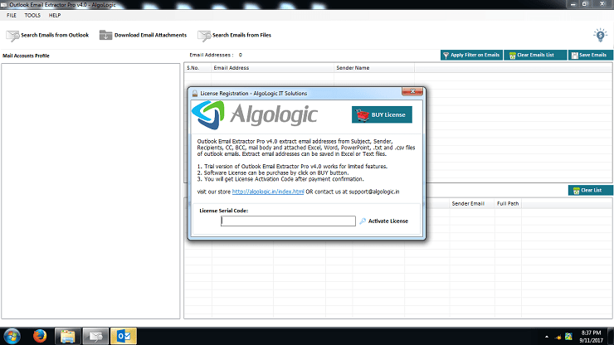Show hidden system tray icons
Screen dimensions: 614x345
point(547,337)
